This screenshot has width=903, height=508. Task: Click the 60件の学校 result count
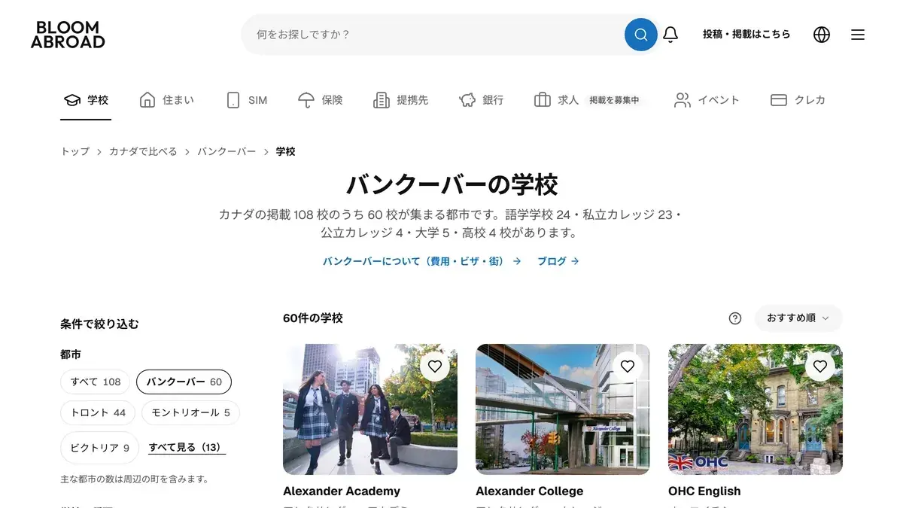pyautogui.click(x=313, y=318)
